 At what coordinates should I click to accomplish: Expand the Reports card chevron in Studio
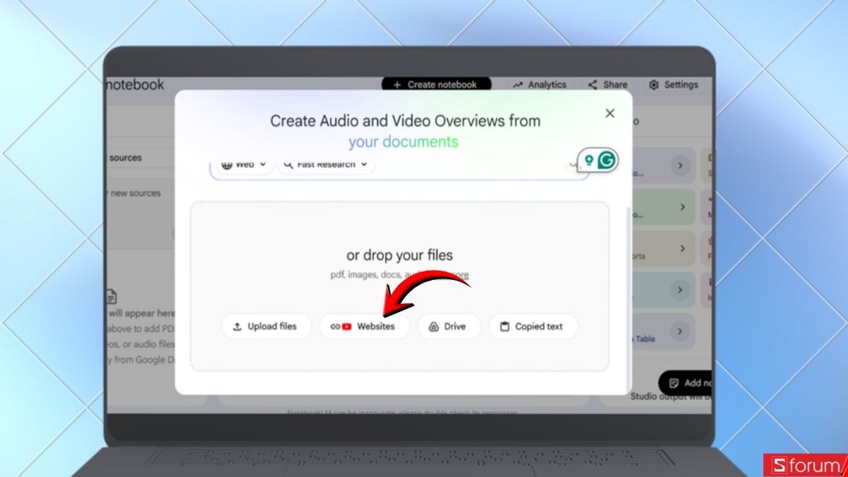pyautogui.click(x=683, y=249)
